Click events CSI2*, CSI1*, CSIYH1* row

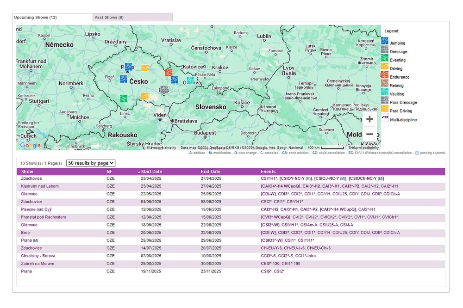(282, 202)
